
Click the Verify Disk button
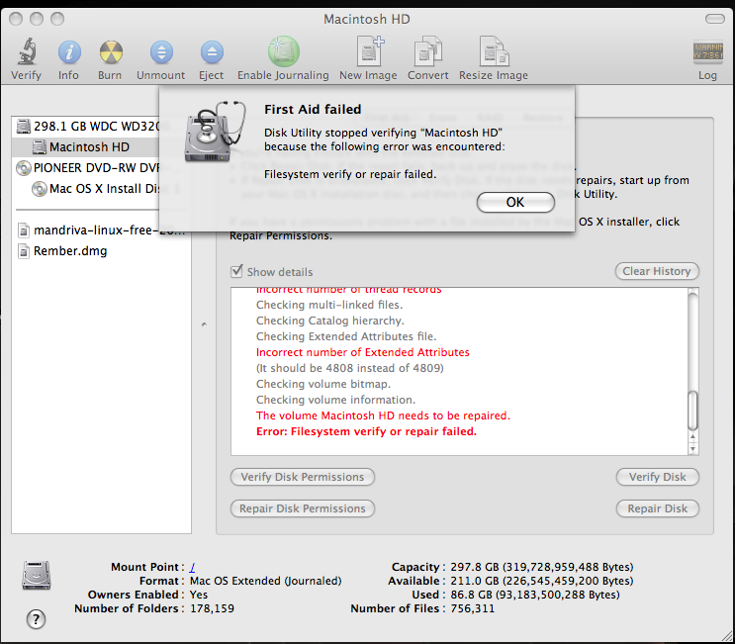(657, 477)
